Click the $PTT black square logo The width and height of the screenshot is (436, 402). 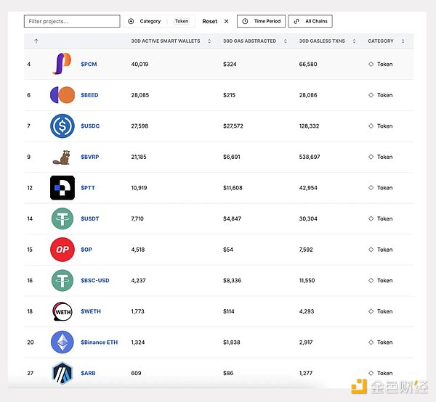(x=62, y=188)
